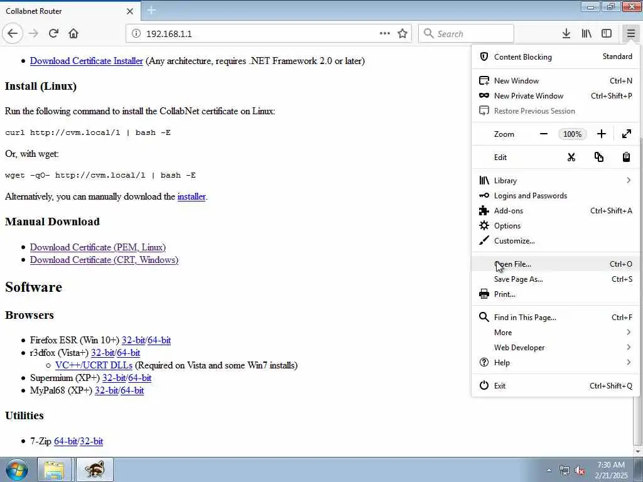The height and width of the screenshot is (482, 643).
Task: Choose Save Page As...
Action: click(555, 279)
